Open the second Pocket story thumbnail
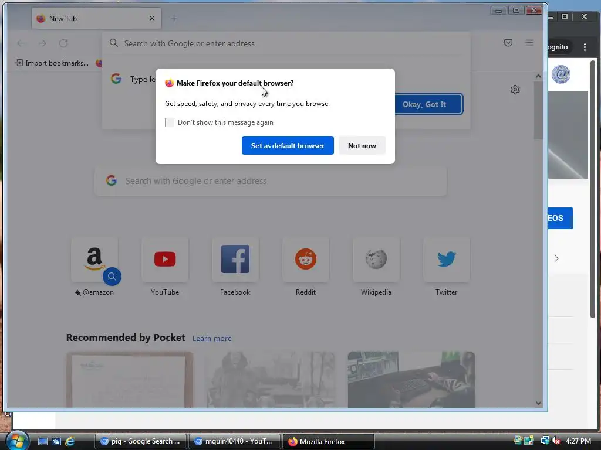Viewport: 601px width, 450px height. (271, 380)
